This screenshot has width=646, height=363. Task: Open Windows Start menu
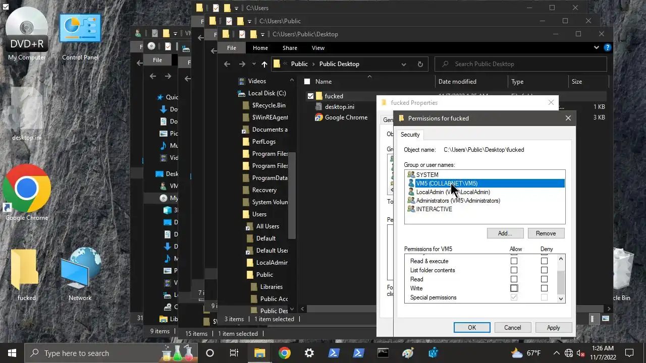[12, 353]
